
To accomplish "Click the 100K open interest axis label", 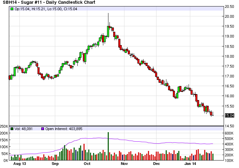I will tap(229, 160).
